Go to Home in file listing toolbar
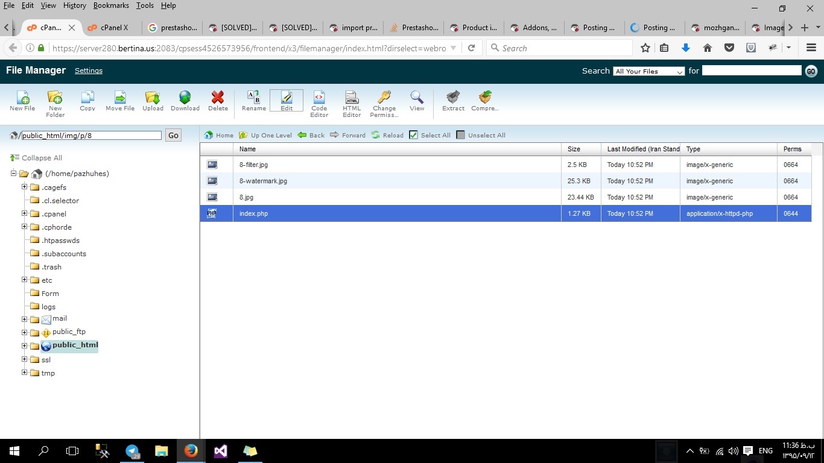 click(219, 135)
